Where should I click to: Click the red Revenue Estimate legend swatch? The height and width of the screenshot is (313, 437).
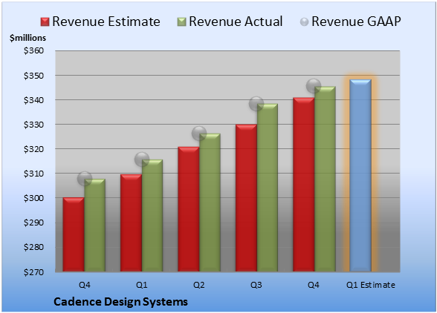pos(45,22)
